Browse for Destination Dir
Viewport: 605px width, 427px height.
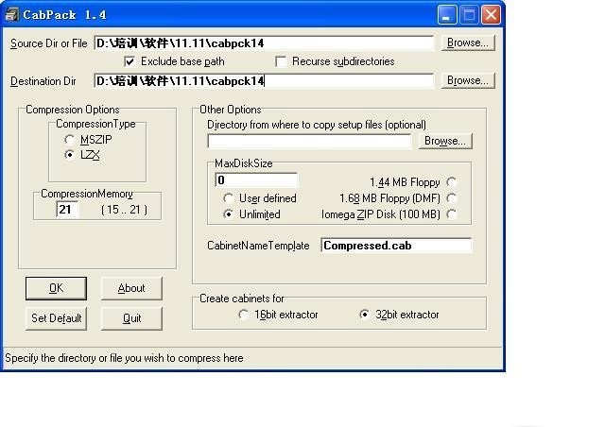[468, 80]
